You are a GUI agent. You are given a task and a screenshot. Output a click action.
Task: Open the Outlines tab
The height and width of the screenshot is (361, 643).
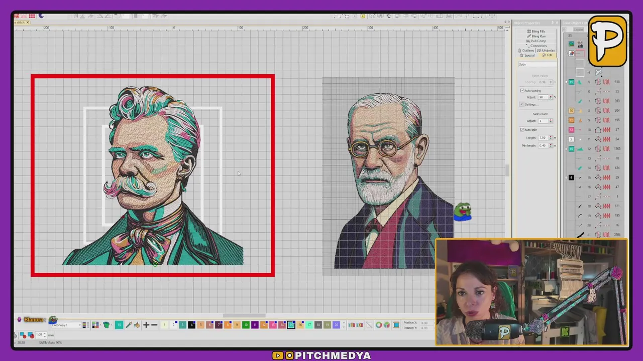coord(526,51)
